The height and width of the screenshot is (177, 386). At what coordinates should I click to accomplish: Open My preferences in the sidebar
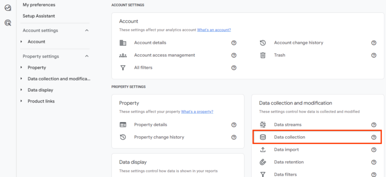(39, 5)
